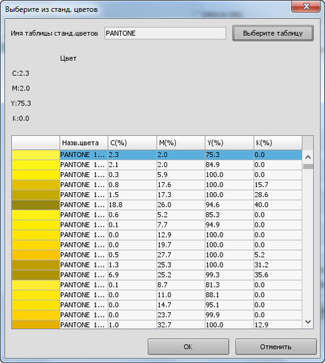Click the Y value 85.3 cell
Screen dimensions: 325x363
(229, 215)
